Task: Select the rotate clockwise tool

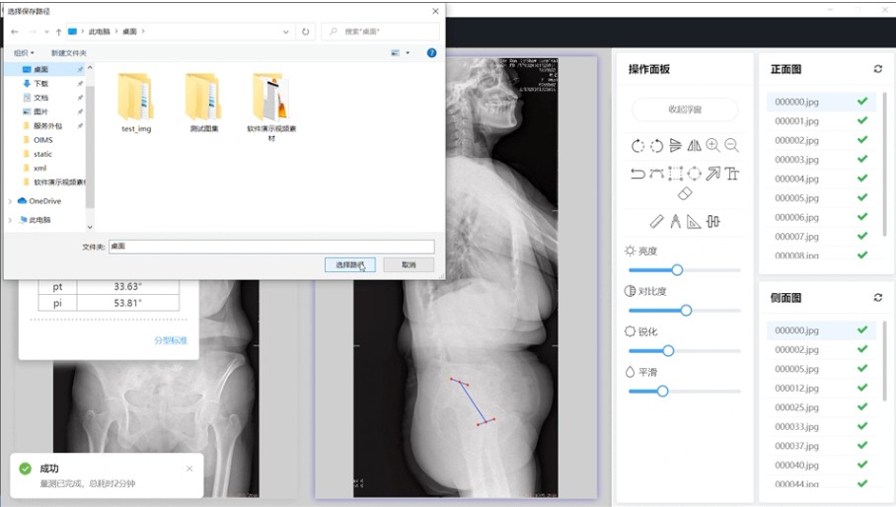Action: point(637,146)
